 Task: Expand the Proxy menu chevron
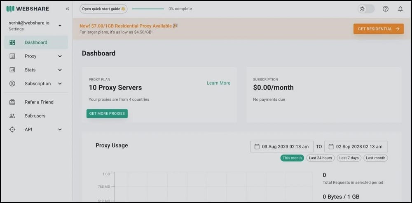60,56
